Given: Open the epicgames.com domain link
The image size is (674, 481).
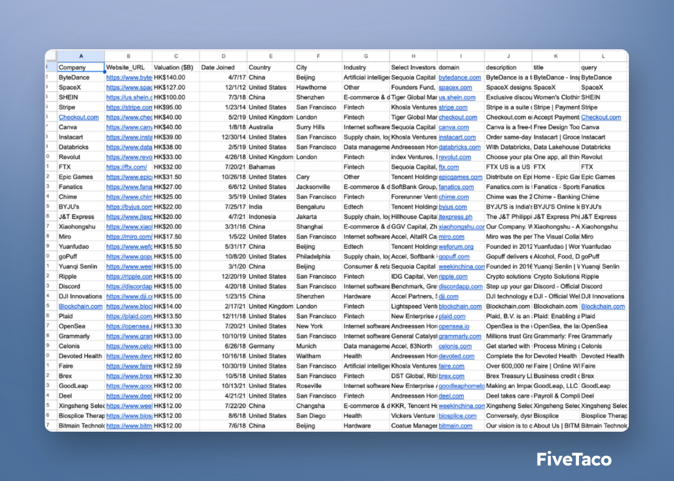Looking at the screenshot, I should pyautogui.click(x=460, y=177).
